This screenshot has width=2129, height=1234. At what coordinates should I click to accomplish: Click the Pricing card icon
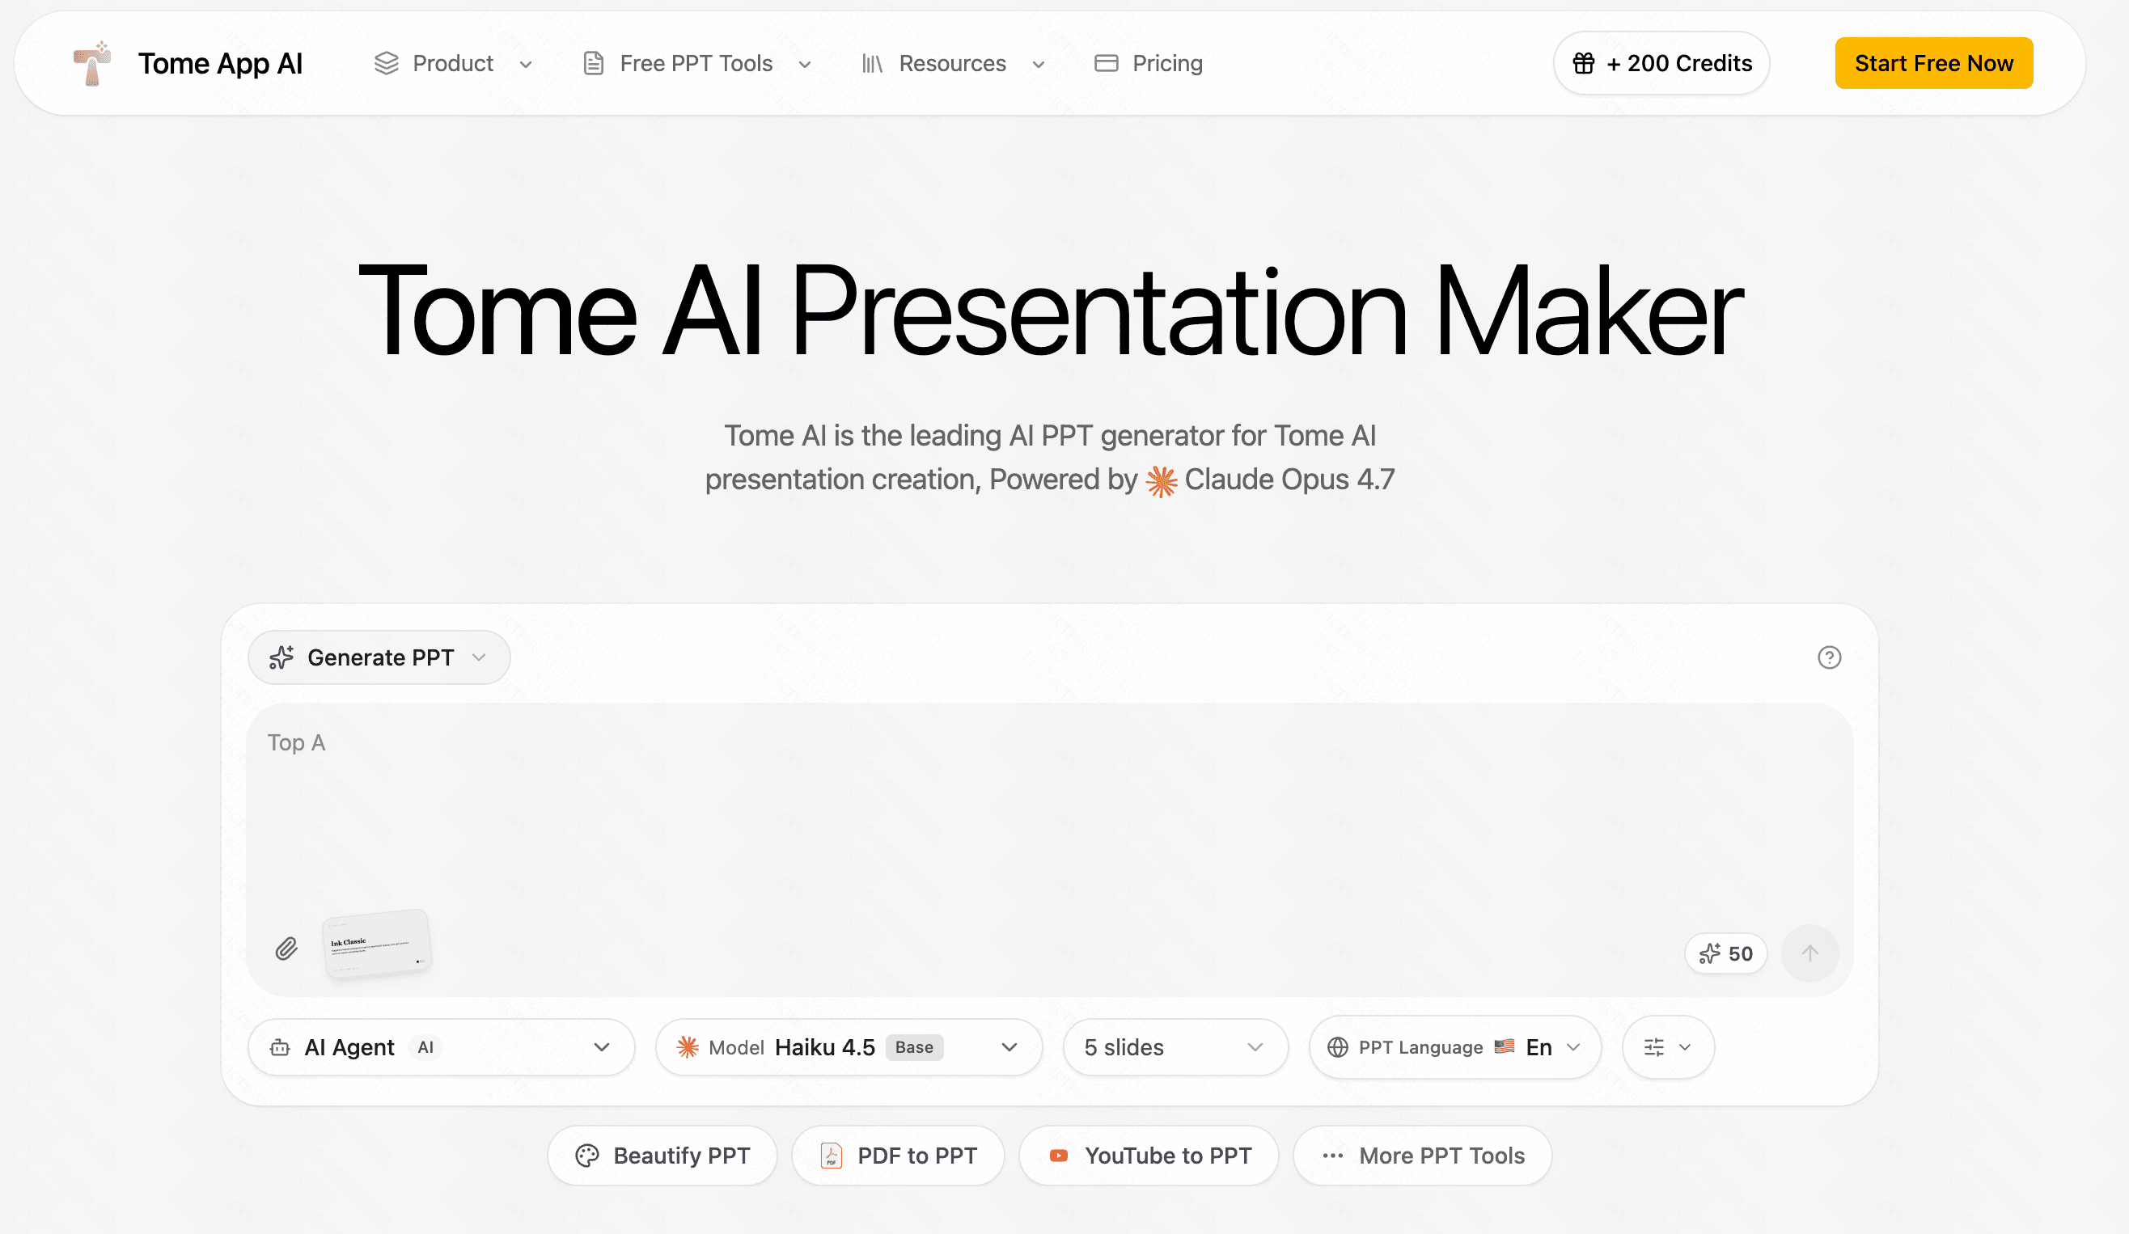coord(1106,63)
